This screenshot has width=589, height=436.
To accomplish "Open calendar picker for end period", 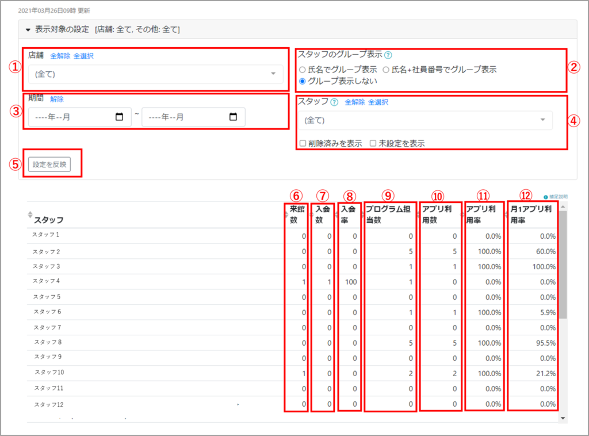I will 233,117.
